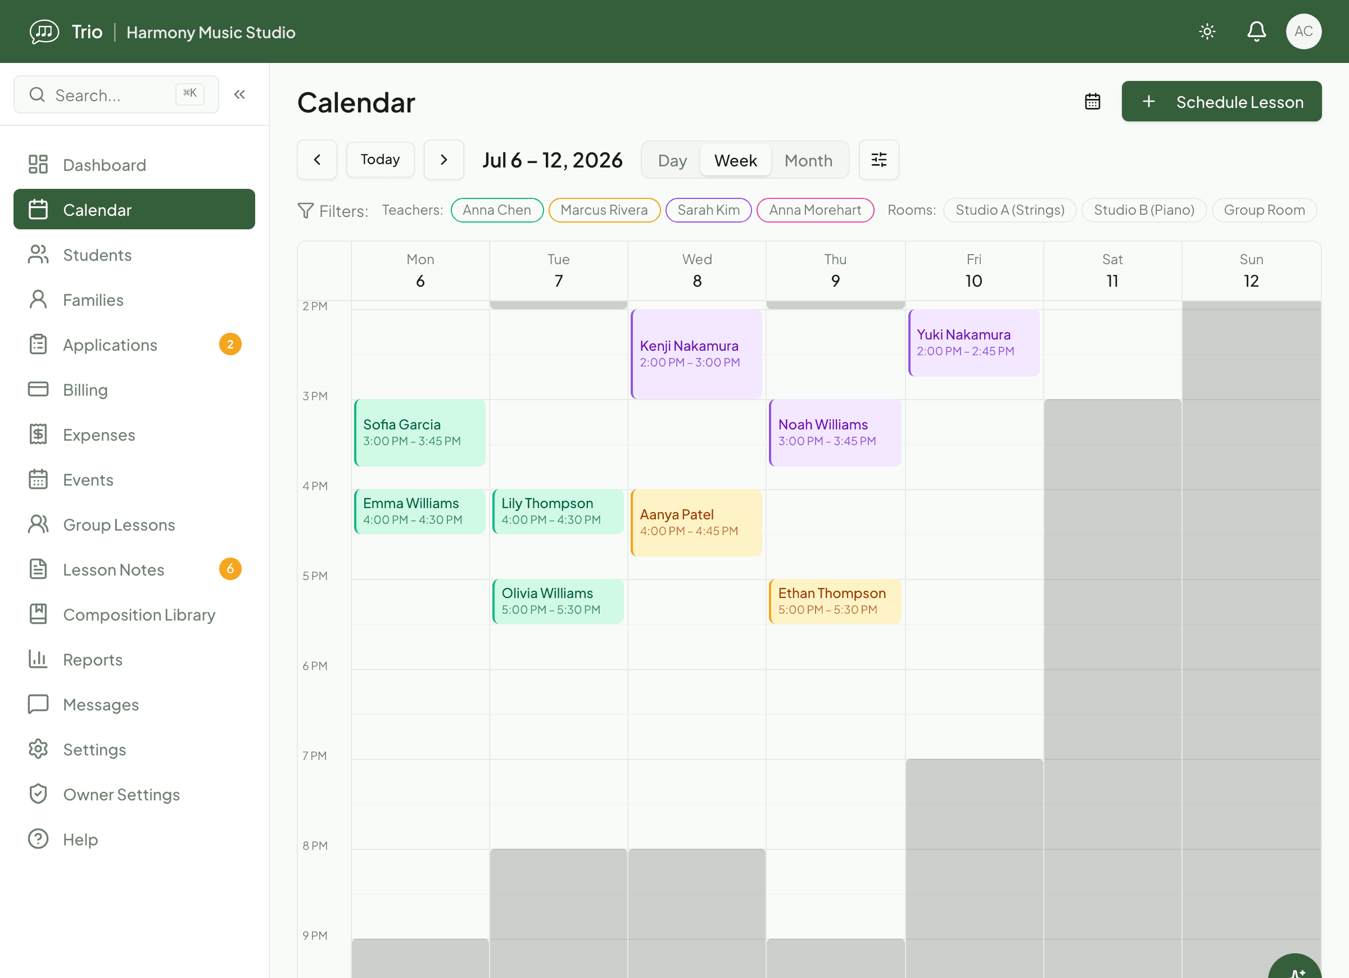This screenshot has height=978, width=1349.
Task: Click the Events calendar icon
Action: tap(38, 479)
